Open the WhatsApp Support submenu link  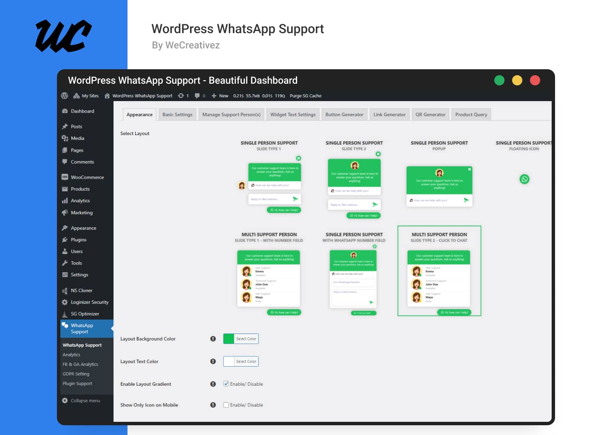[x=82, y=345]
